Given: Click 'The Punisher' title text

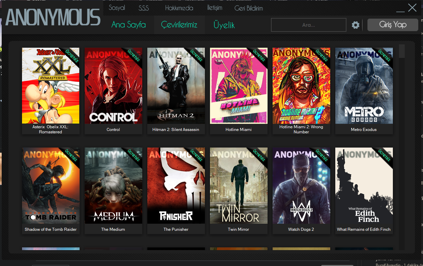Looking at the screenshot, I should (x=176, y=229).
